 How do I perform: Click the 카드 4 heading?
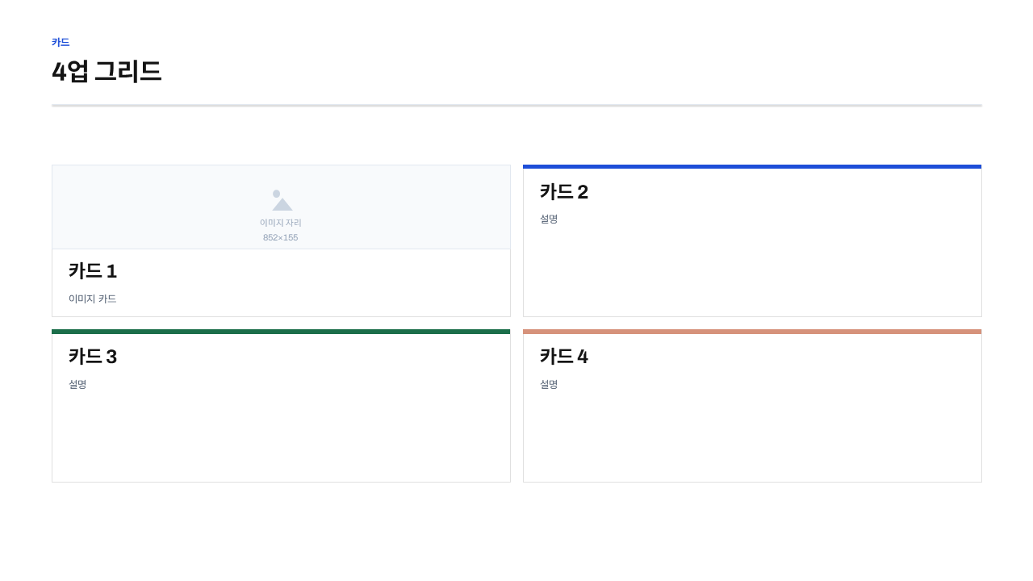[x=564, y=357]
